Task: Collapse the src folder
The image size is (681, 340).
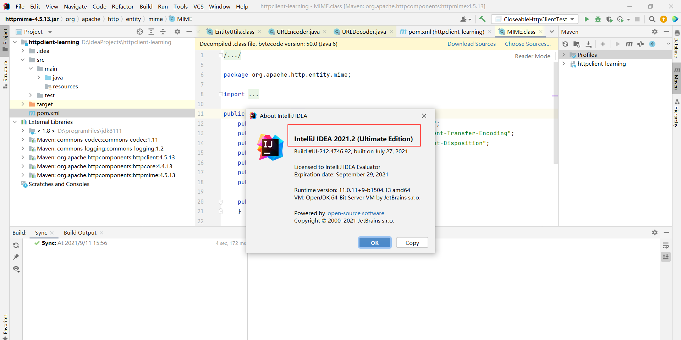Action: tap(23, 60)
